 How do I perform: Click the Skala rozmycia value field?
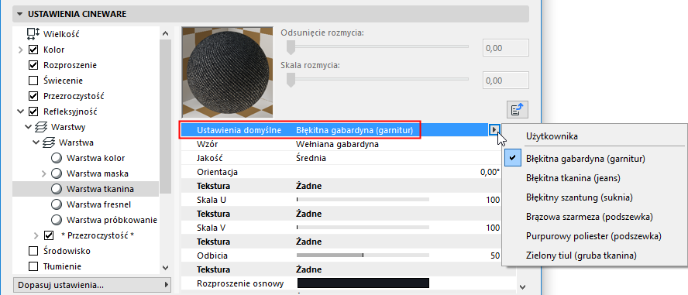(x=505, y=81)
